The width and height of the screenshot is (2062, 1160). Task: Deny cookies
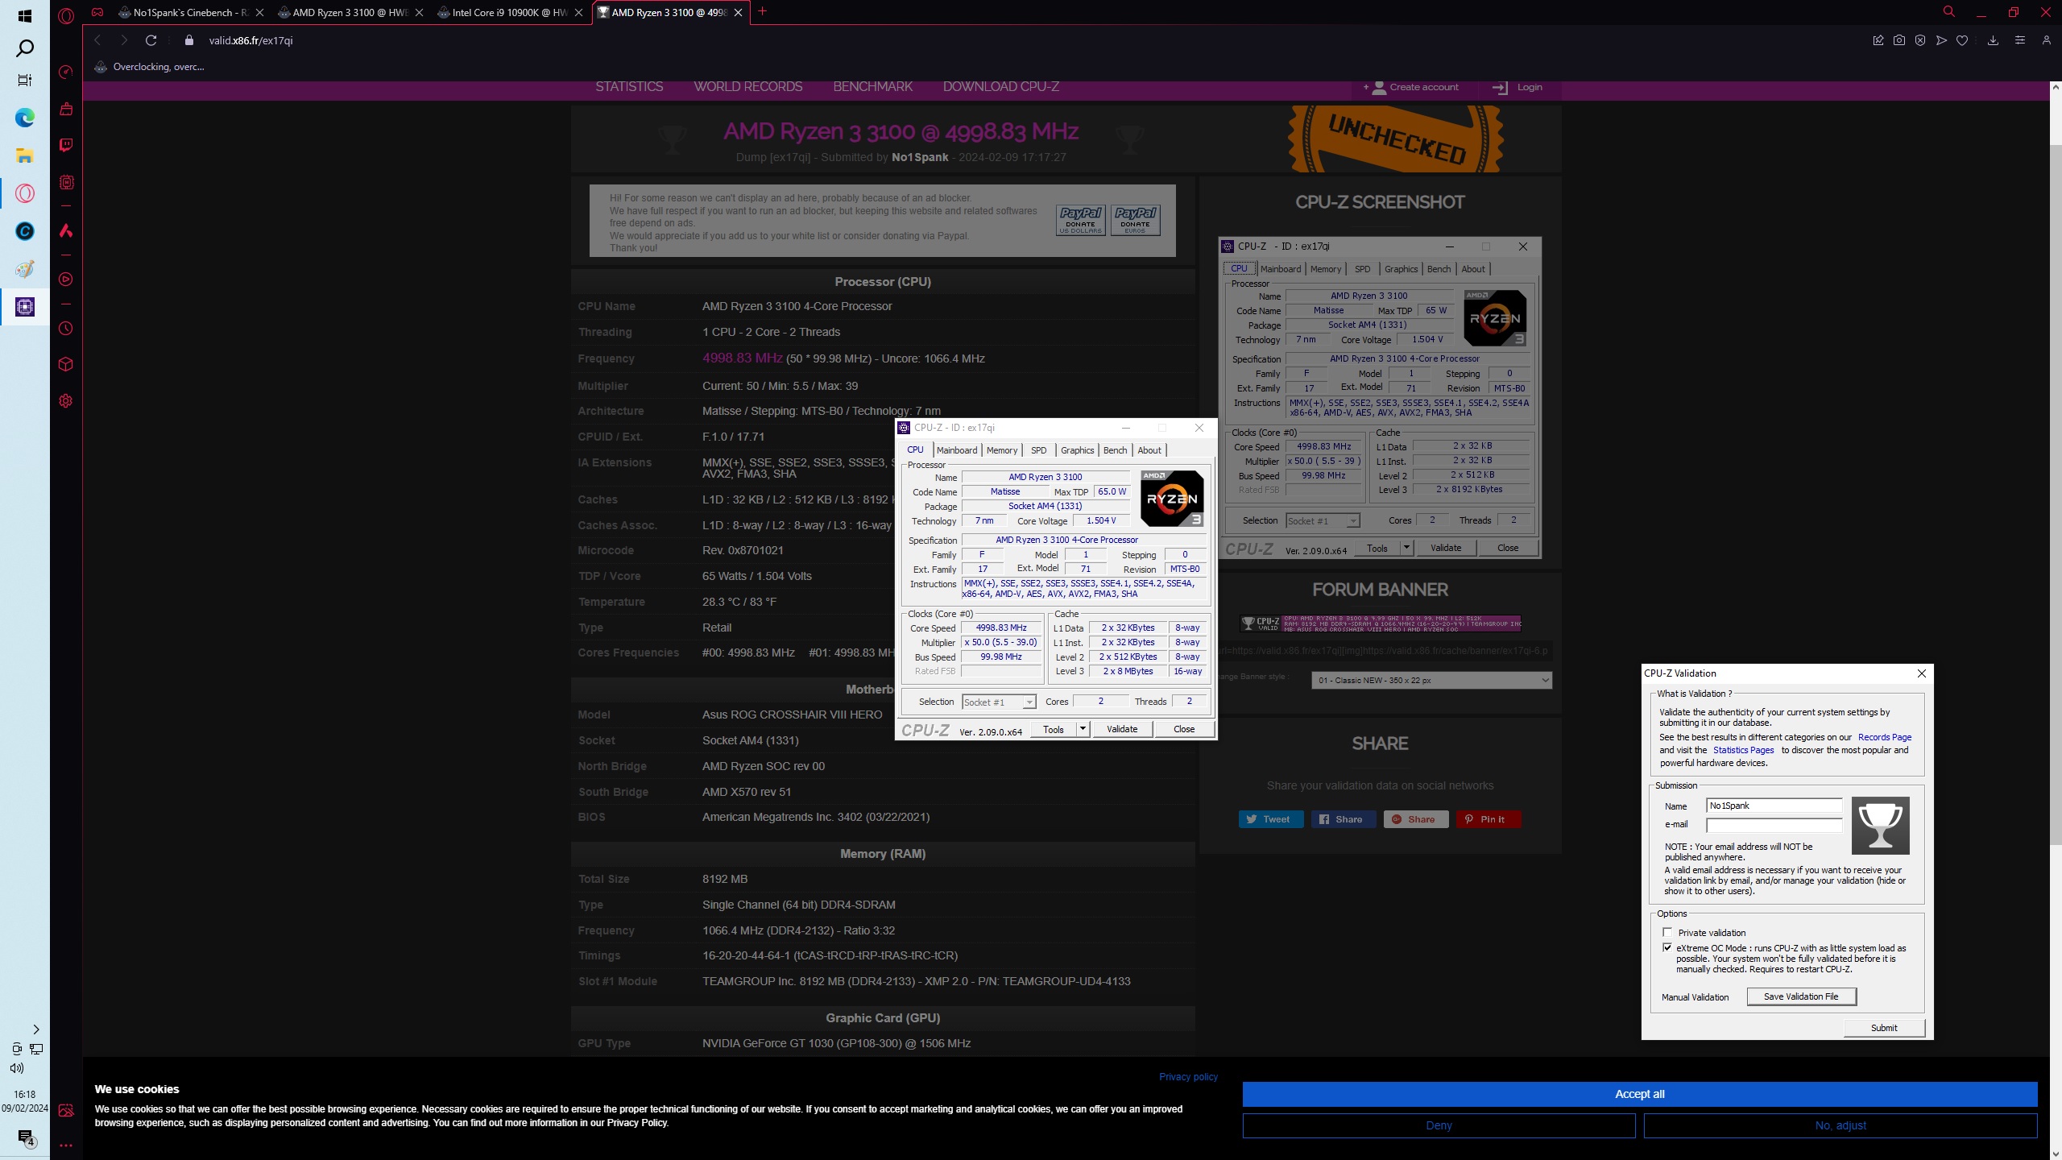(x=1439, y=1125)
